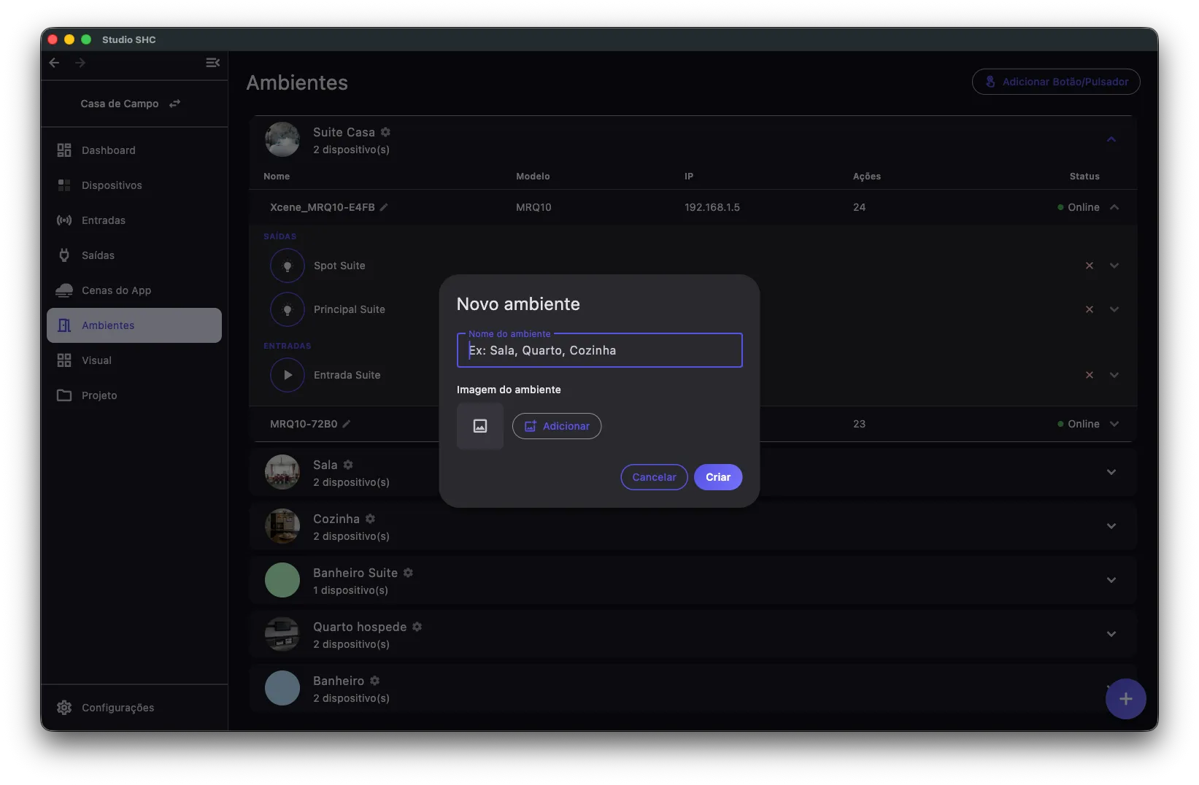Click the Cancelar button

654,477
